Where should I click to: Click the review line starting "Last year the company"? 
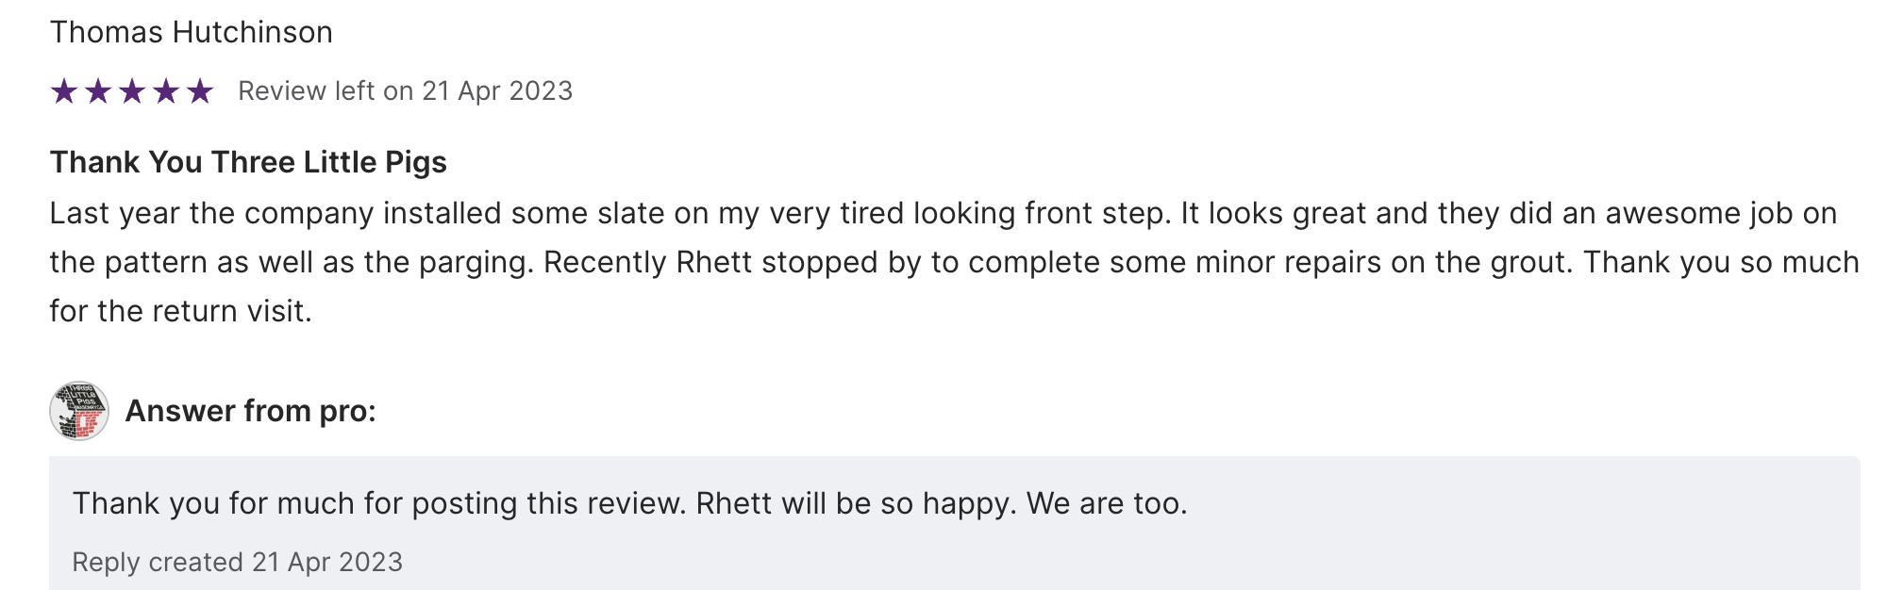pos(943,214)
